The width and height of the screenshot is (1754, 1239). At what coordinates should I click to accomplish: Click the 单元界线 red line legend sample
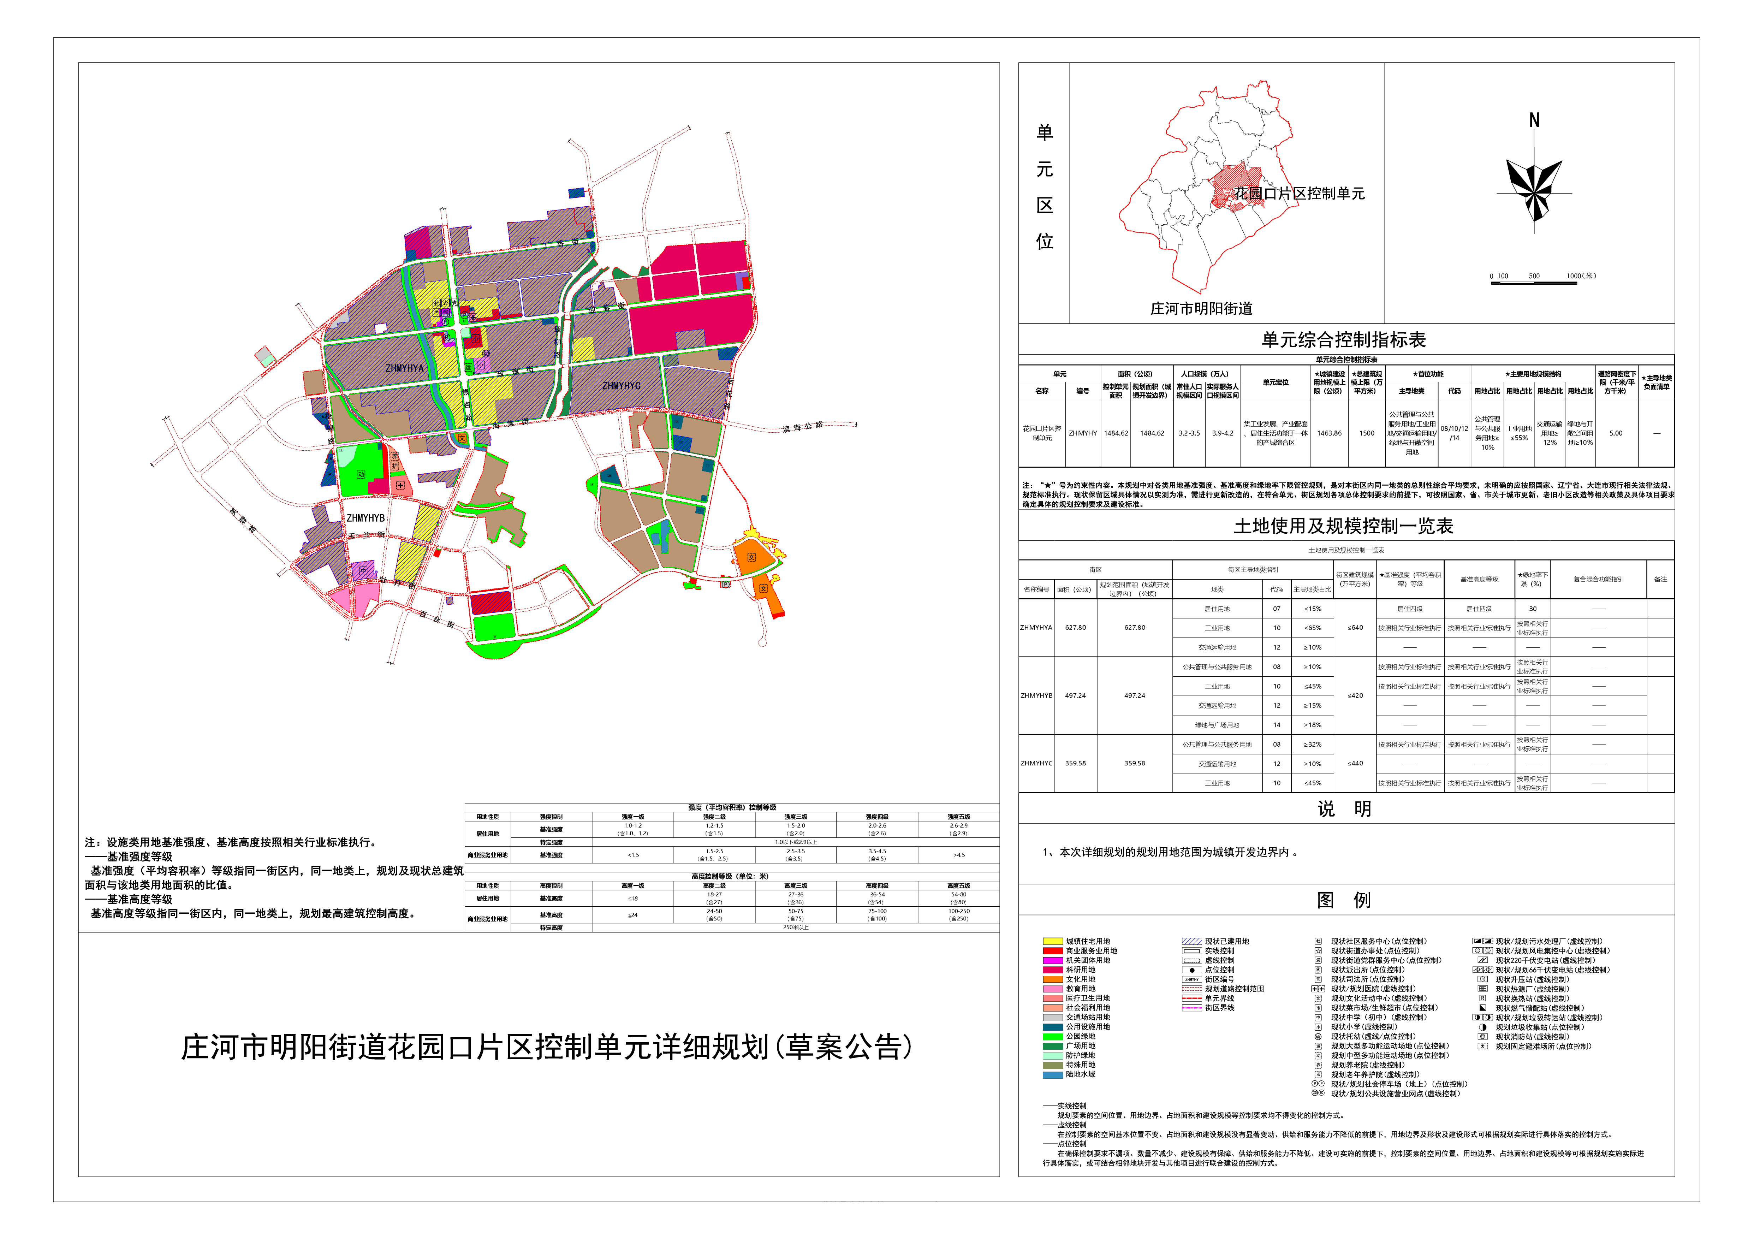click(1192, 998)
